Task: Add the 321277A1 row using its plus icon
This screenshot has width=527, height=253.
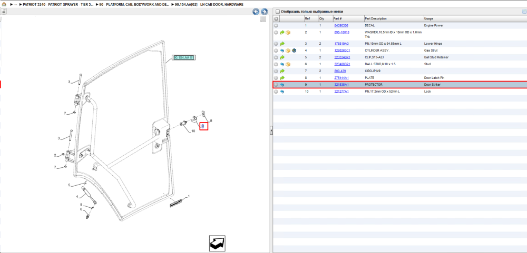Action: (x=276, y=92)
